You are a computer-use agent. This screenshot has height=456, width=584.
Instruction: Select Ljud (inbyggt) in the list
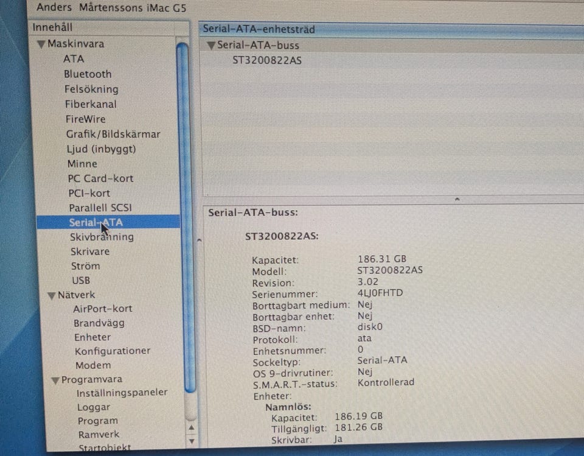(102, 149)
